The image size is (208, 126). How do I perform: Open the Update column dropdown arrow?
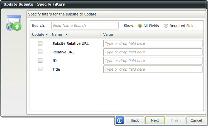47,35
